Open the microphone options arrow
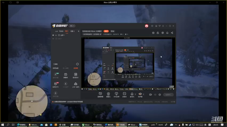Image resolution: width=227 pixels, height=127 pixels. [135, 94]
